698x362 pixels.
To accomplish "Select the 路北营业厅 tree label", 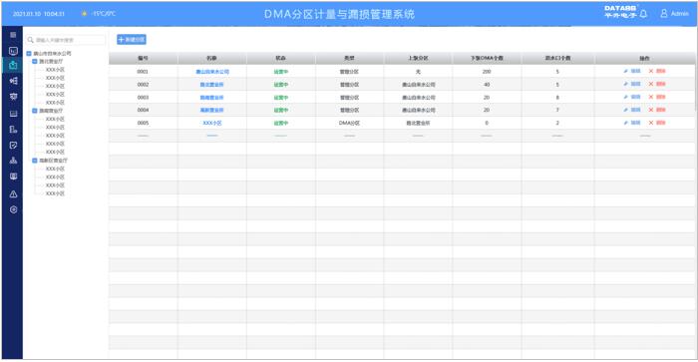I will coord(51,62).
